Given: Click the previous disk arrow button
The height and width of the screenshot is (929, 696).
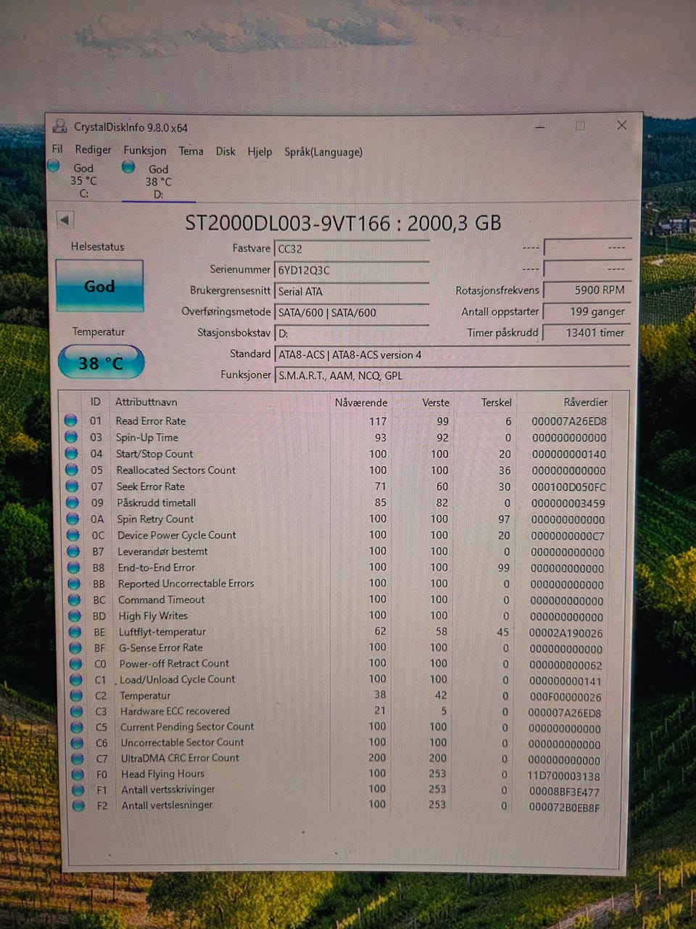Looking at the screenshot, I should [x=65, y=219].
